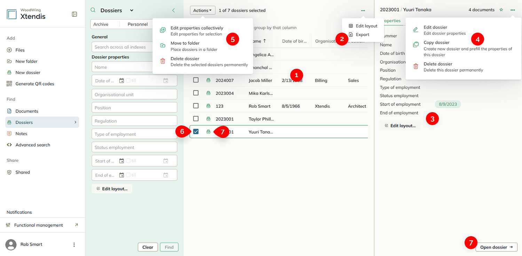Screen dimensions: 522x256
Task: Sort by the Date of birth column header
Action: tap(294, 41)
